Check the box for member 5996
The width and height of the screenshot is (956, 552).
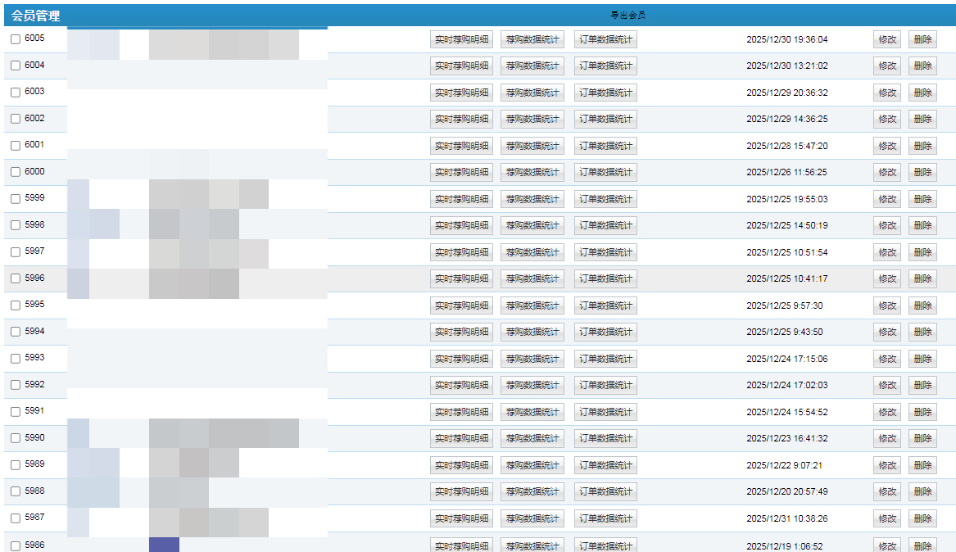click(16, 278)
